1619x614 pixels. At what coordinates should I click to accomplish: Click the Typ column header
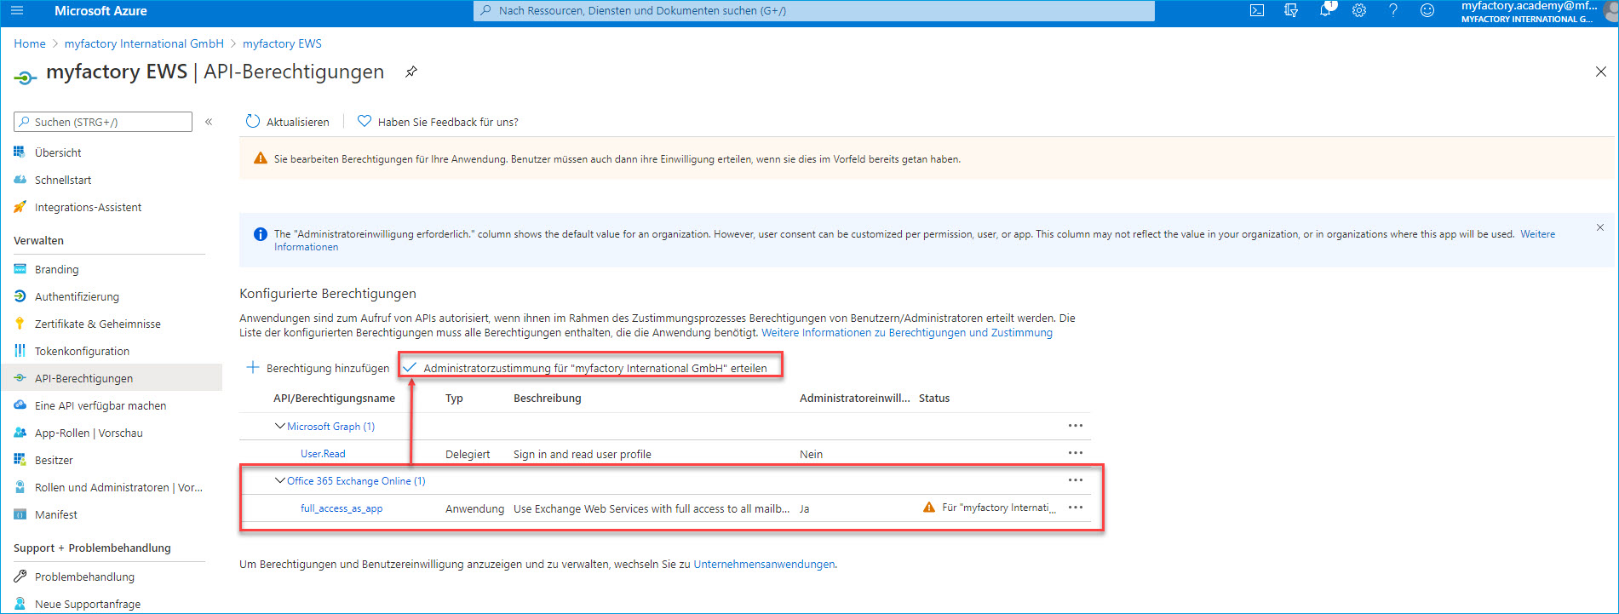[x=454, y=398]
